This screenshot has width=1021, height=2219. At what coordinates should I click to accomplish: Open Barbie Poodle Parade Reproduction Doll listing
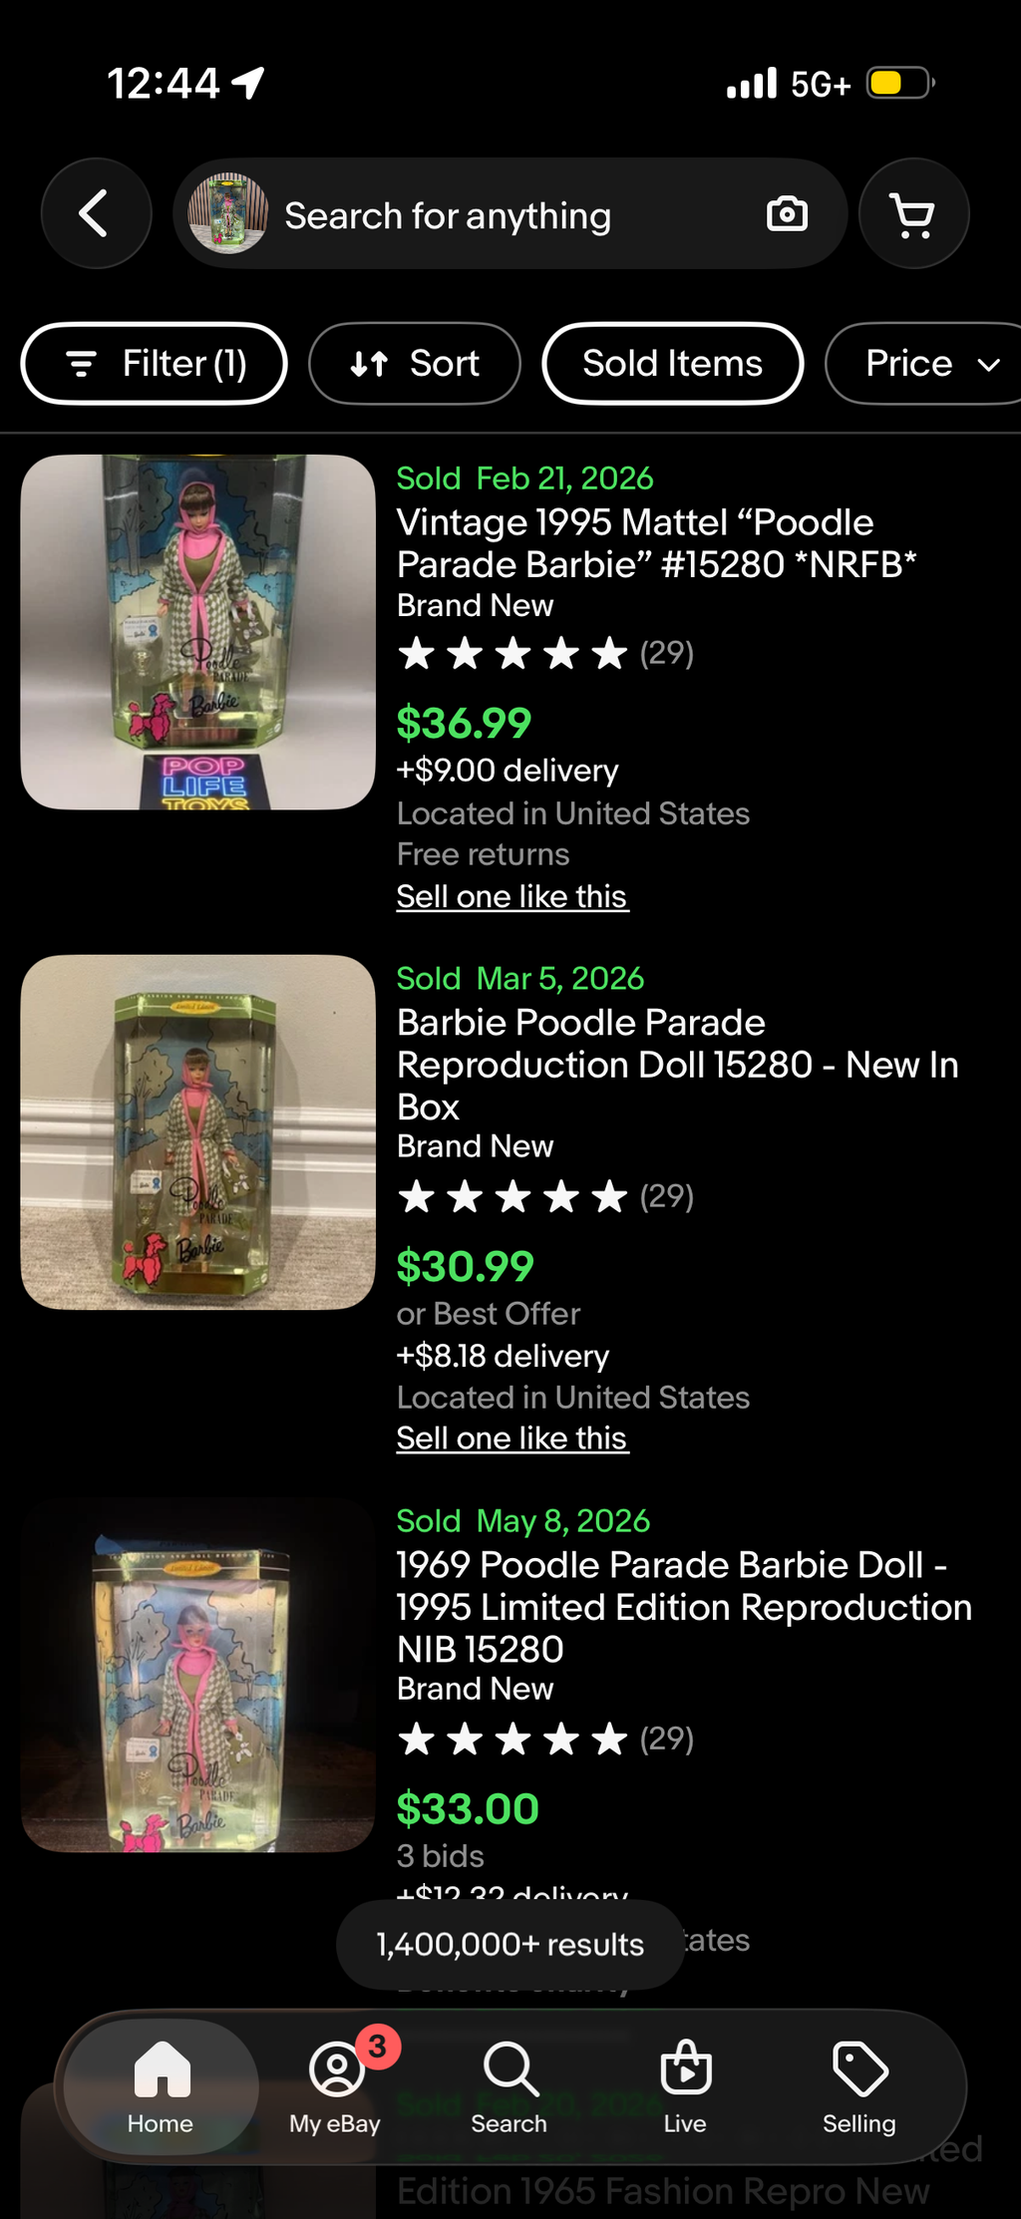coord(678,1065)
